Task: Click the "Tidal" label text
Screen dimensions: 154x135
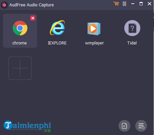Action: (x=132, y=43)
